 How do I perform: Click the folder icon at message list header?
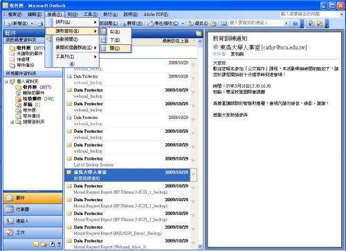[x=199, y=34]
